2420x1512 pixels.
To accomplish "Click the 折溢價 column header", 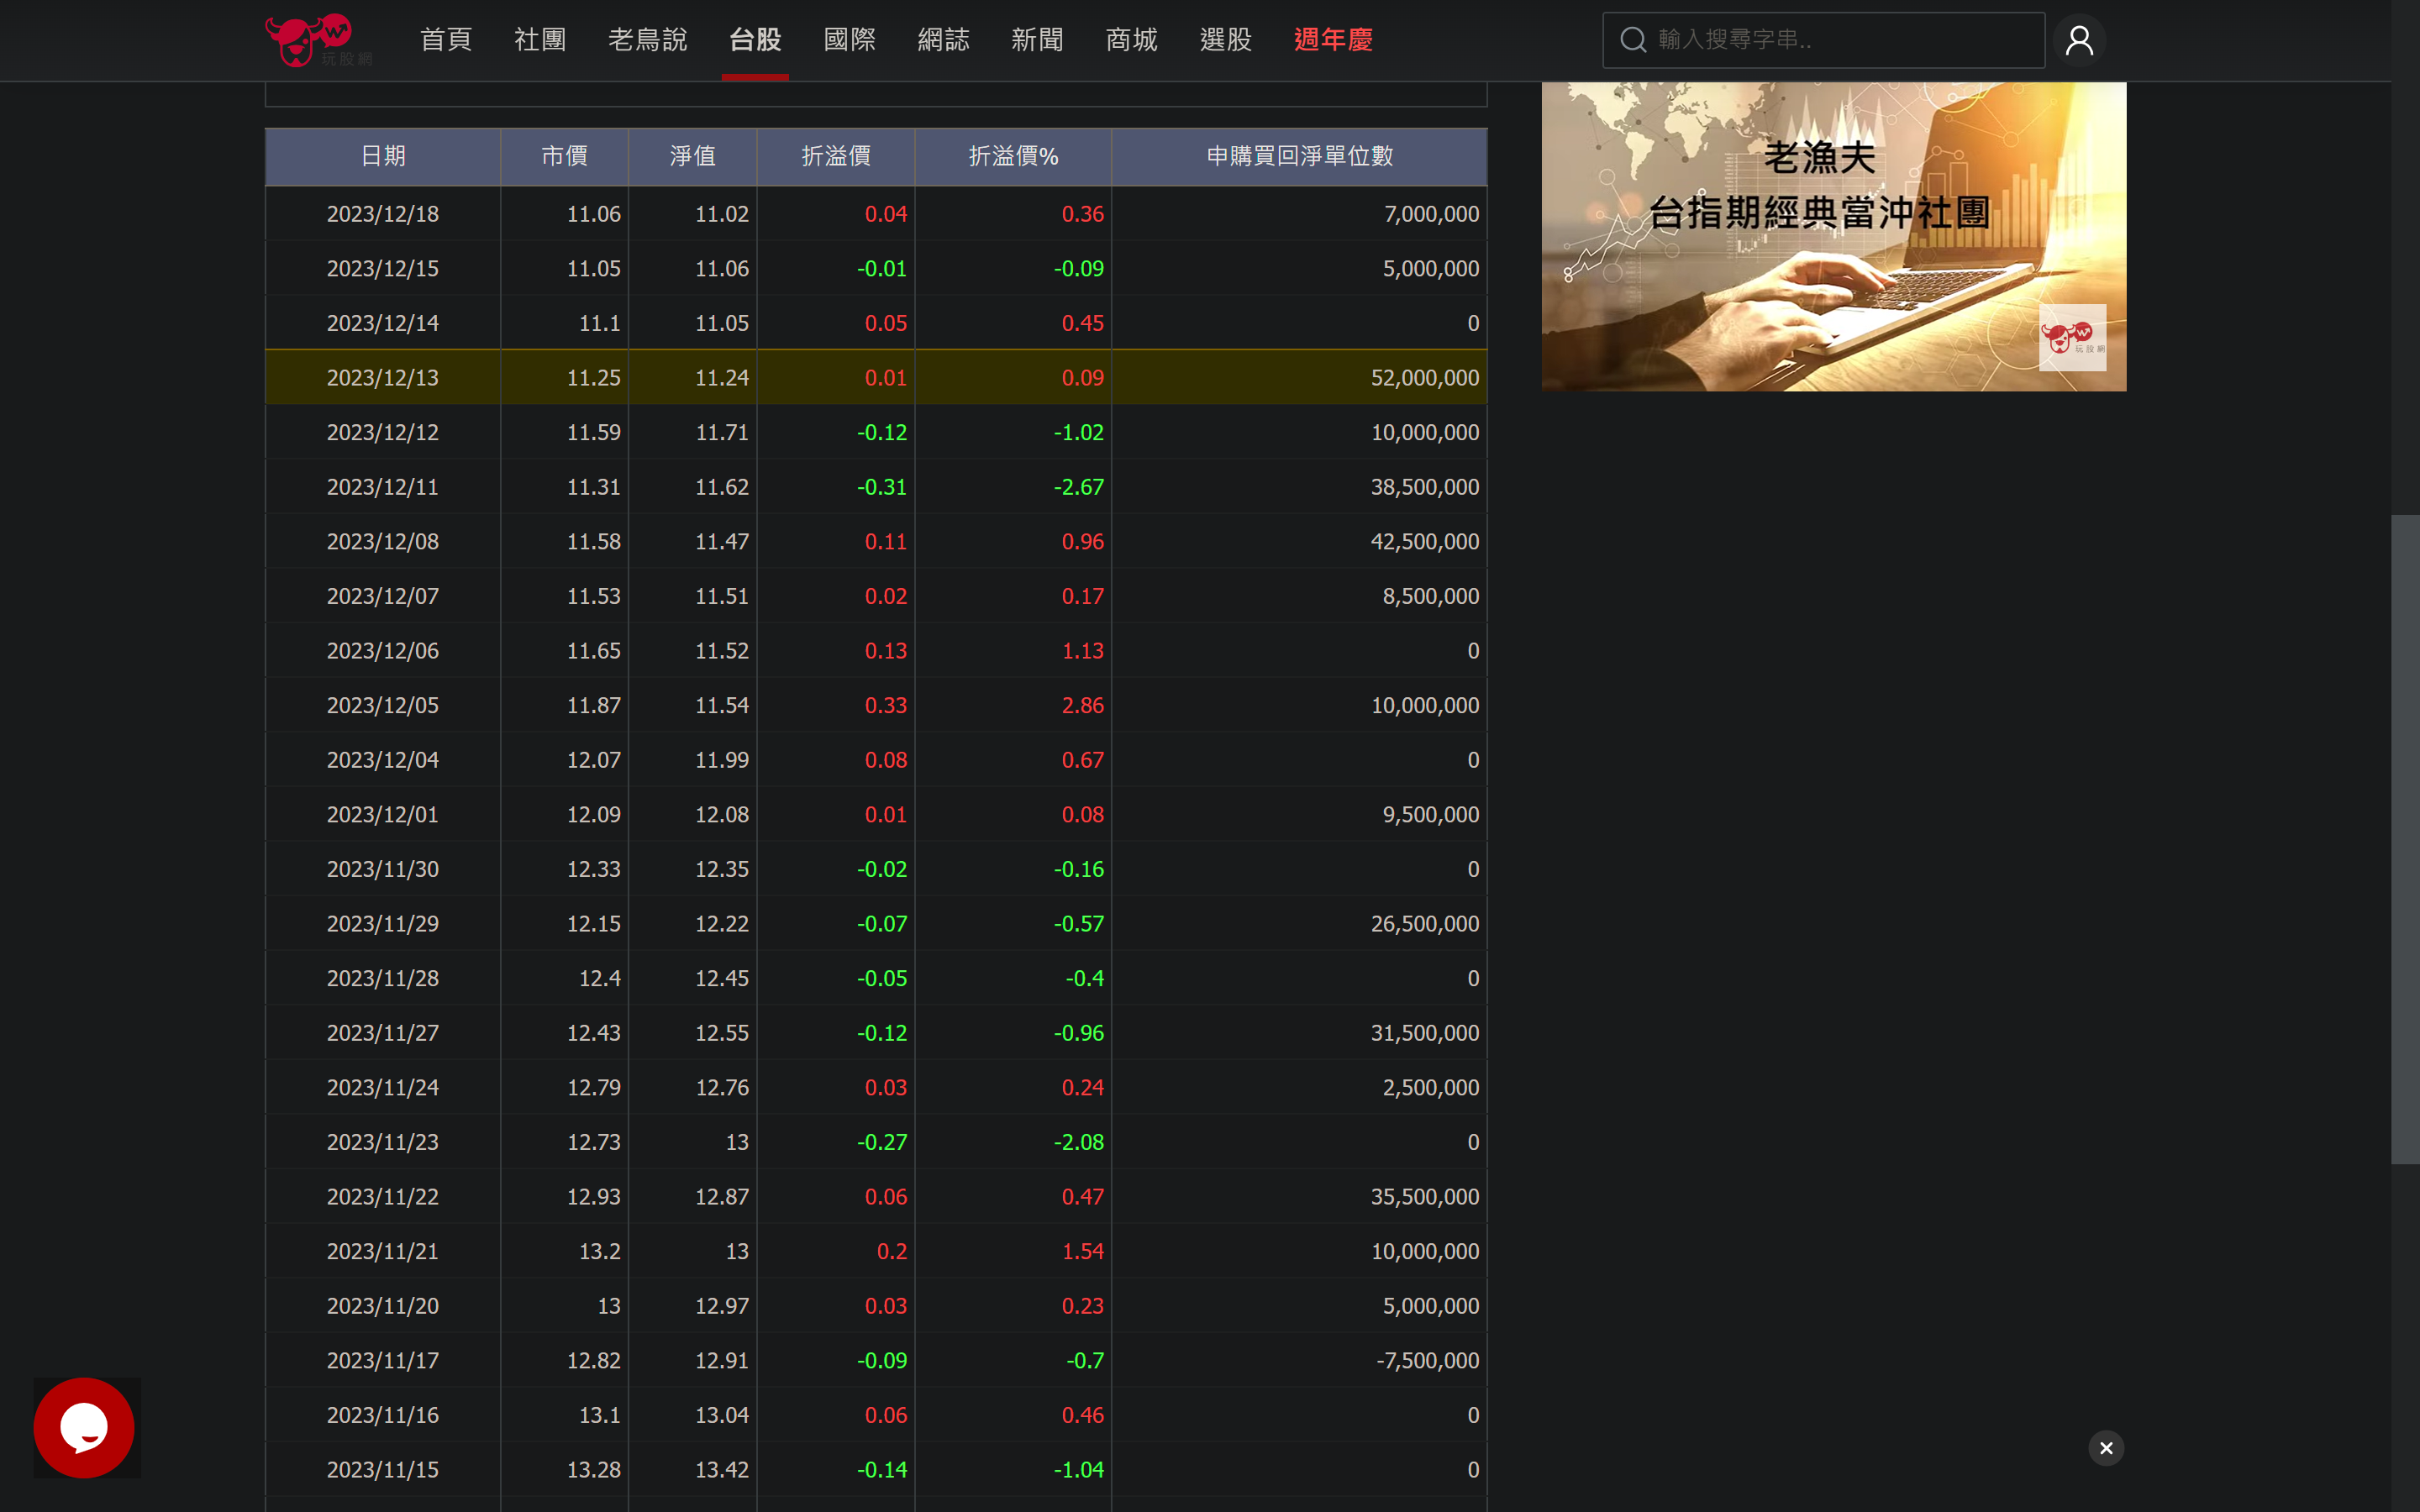I will click(x=836, y=156).
